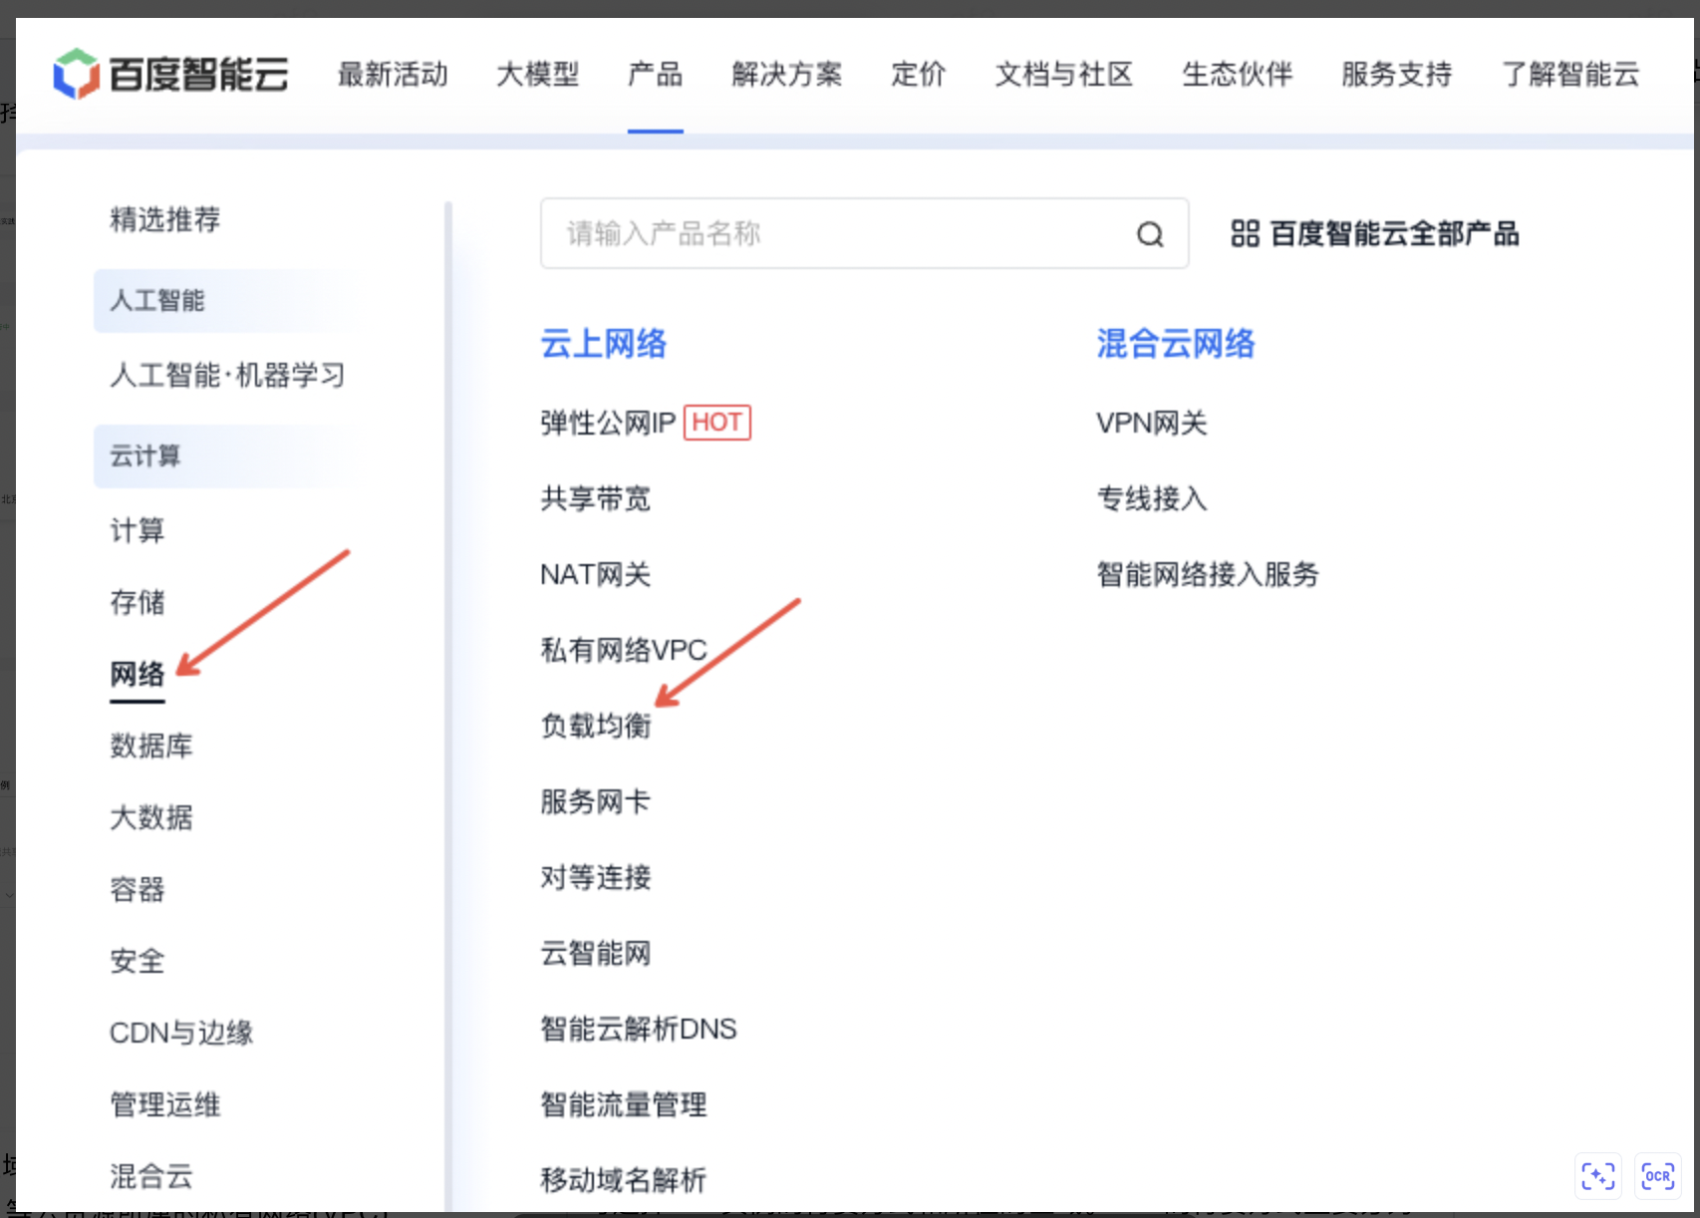Click the AI sparkle capture icon

pyautogui.click(x=1598, y=1176)
